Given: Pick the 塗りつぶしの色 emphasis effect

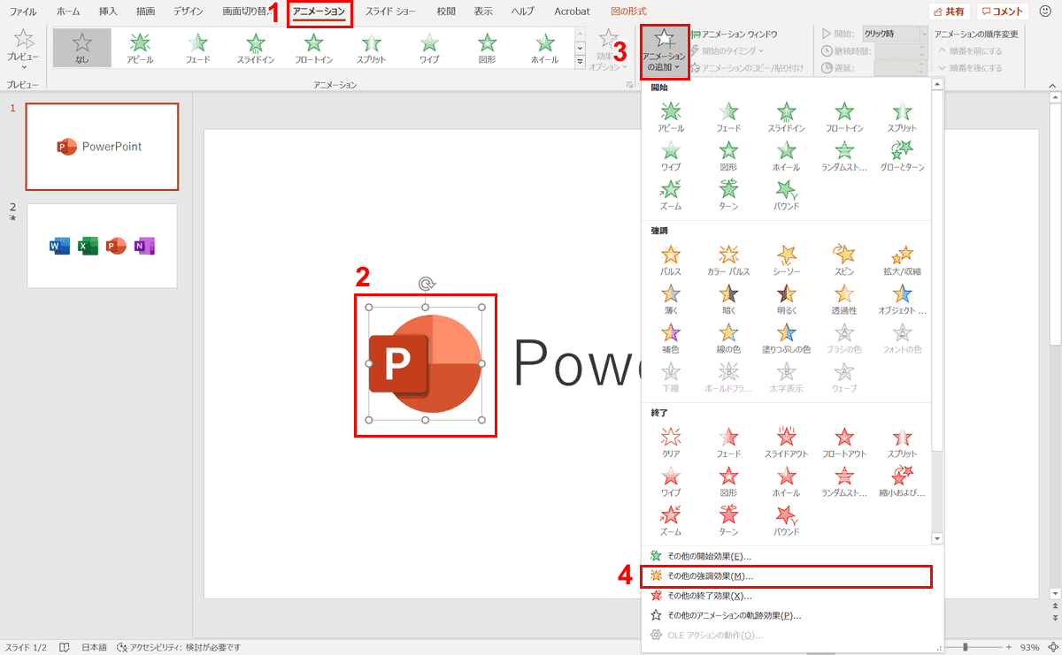Looking at the screenshot, I should pyautogui.click(x=787, y=338).
